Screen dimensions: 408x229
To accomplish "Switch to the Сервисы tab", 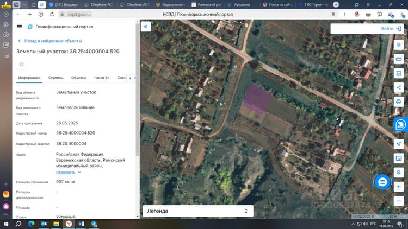I will 55,78.
